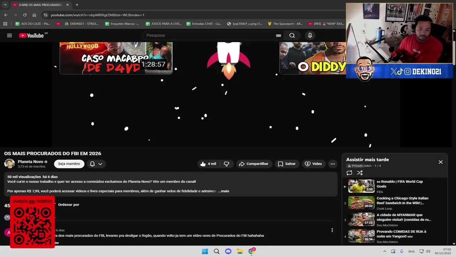Open File Explorer from the taskbar

click(240, 251)
